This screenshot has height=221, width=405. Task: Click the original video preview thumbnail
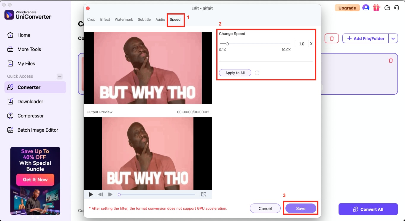[x=148, y=68]
